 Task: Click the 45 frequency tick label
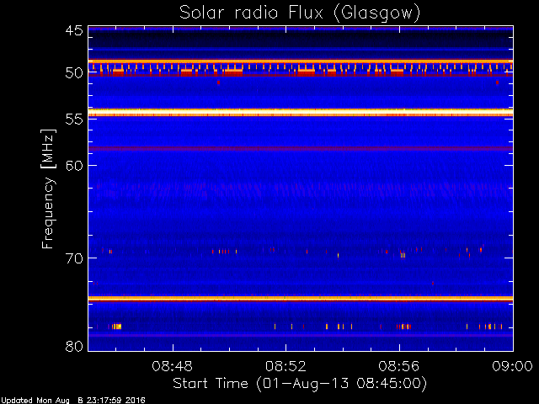point(74,30)
